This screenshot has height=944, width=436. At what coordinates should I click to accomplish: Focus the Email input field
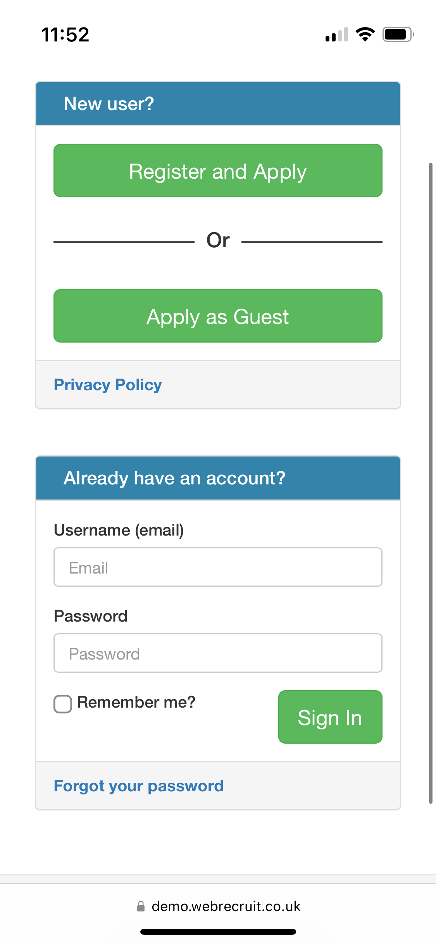(218, 567)
